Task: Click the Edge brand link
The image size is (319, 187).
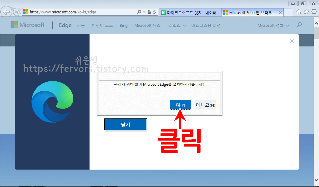Action: click(x=65, y=25)
